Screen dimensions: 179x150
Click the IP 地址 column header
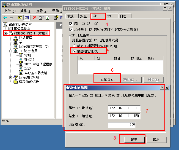[137, 58]
